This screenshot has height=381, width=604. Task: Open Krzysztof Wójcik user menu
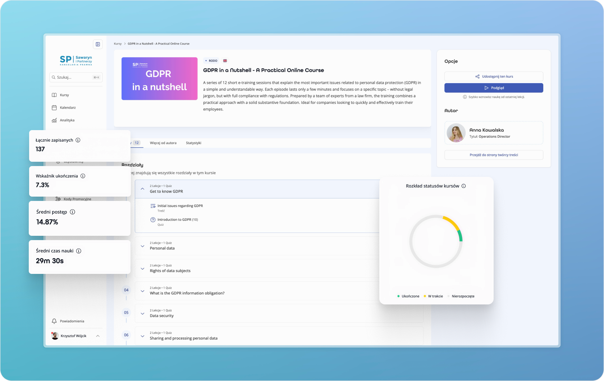pos(76,336)
